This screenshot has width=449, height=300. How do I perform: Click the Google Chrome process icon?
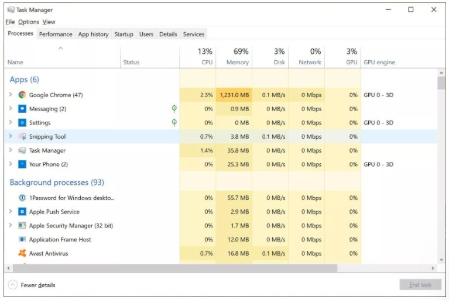tap(22, 95)
